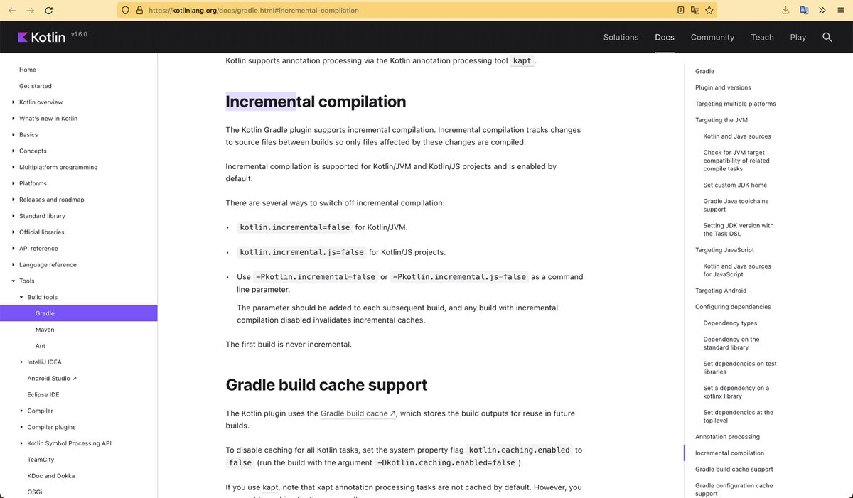Click the v1.6.0 version label
The height and width of the screenshot is (498, 853).
[x=79, y=33]
